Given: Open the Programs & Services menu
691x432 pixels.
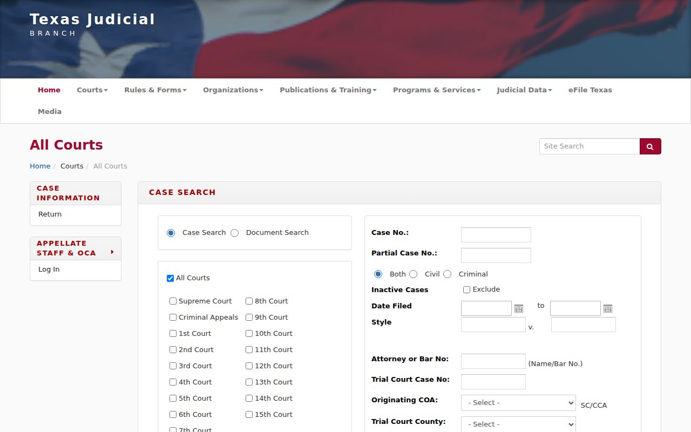Looking at the screenshot, I should (x=437, y=90).
